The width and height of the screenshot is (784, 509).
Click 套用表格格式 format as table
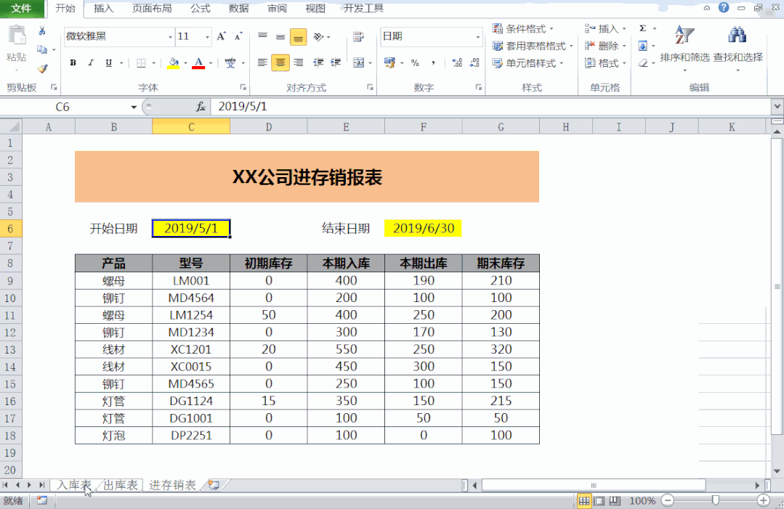point(534,46)
